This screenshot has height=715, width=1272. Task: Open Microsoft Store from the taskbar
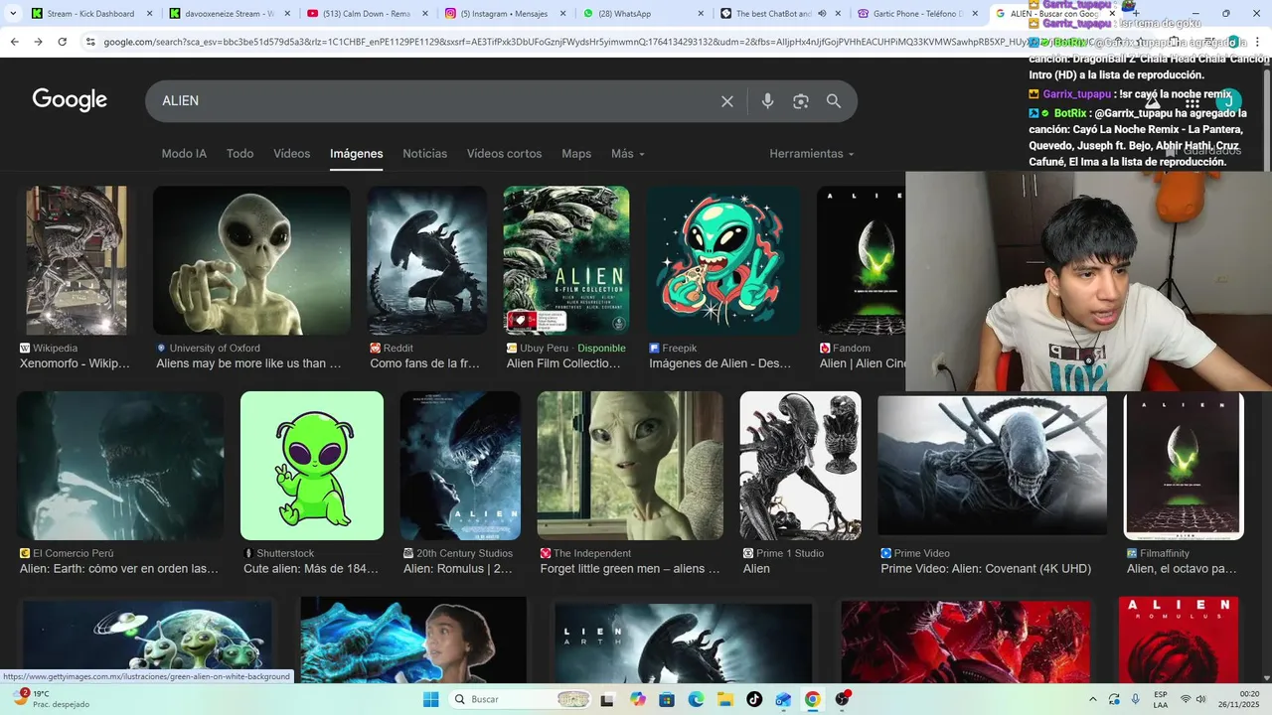[x=667, y=699]
